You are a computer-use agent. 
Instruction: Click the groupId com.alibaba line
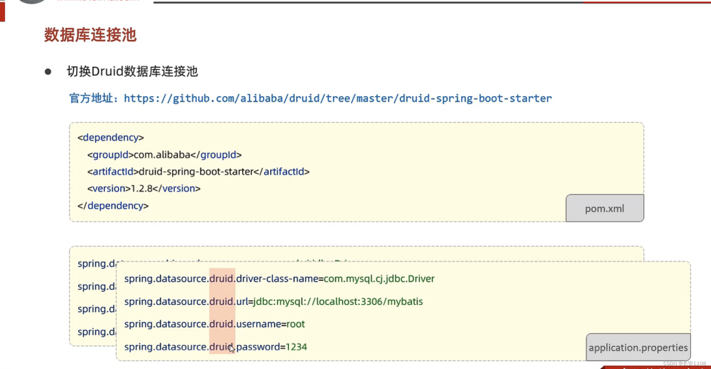[164, 155]
